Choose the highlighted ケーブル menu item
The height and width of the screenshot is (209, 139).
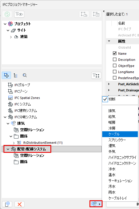[x=120, y=134]
